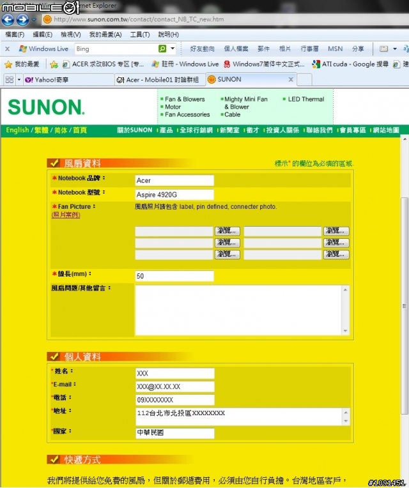Screen dimensions: 409x488
Task: Click the Quick Tabs grid icon
Action: [x=10, y=80]
